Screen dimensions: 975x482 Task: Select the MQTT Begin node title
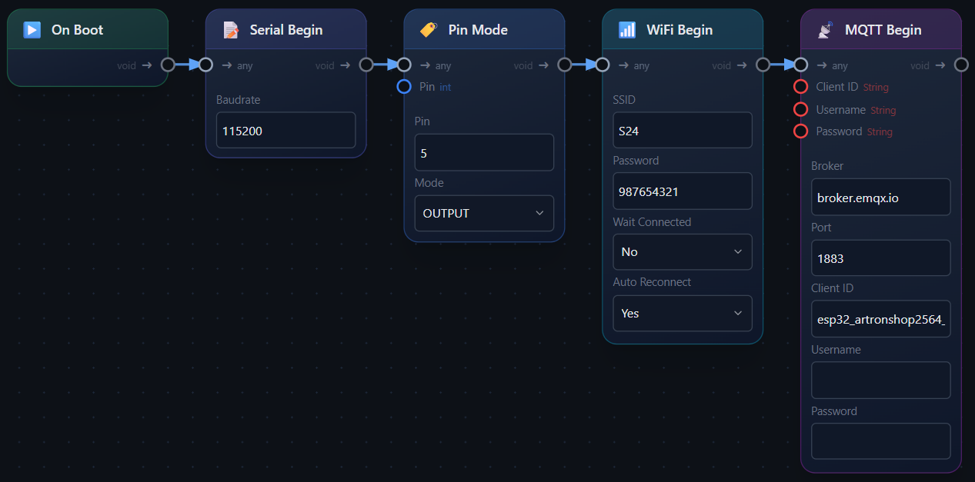(883, 30)
